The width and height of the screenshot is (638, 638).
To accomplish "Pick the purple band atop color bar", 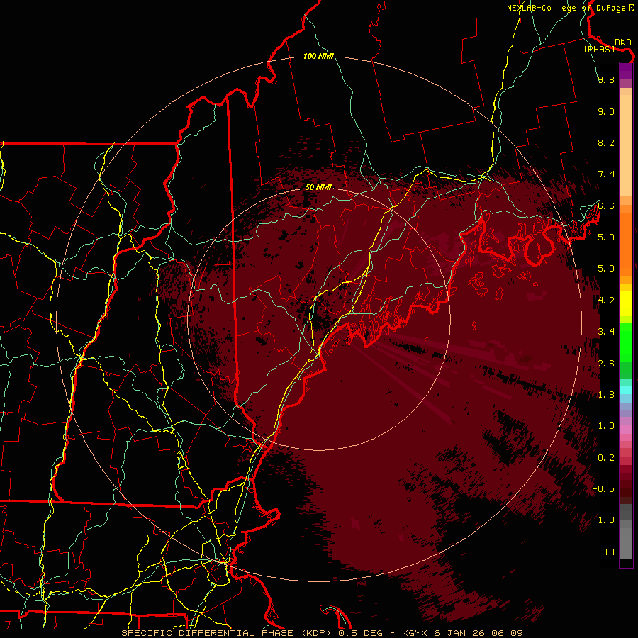I will click(x=626, y=71).
